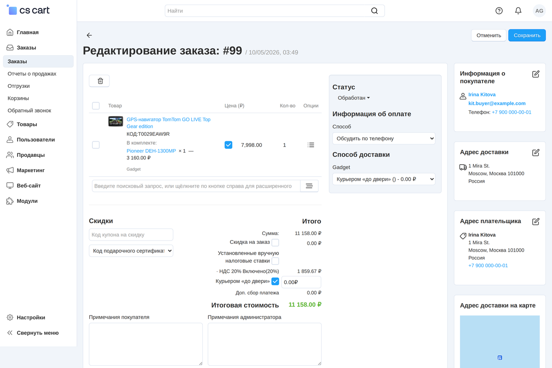Enable the Скидка на заказ checkbox
The width and height of the screenshot is (552, 368).
275,242
